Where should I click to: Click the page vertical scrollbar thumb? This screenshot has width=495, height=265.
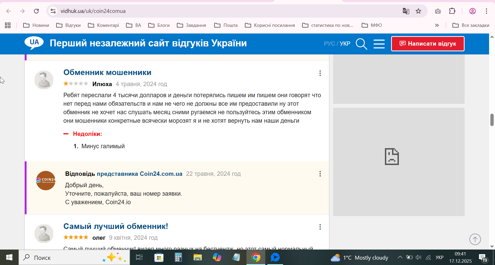pos(492,120)
